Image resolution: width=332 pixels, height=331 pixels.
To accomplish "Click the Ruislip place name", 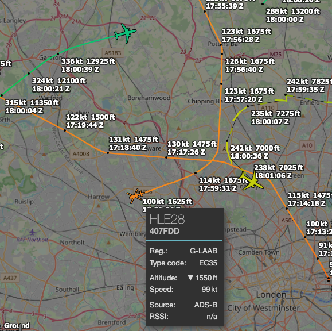I will (24, 202).
